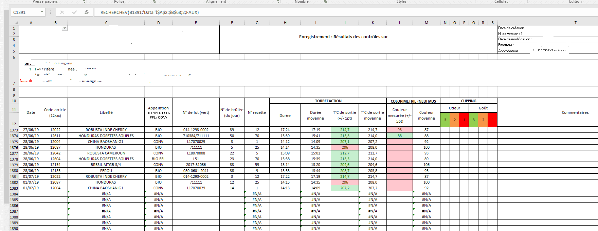The height and width of the screenshot is (231, 598).
Task: Click the Insert Function fx icon
Action: (x=87, y=12)
